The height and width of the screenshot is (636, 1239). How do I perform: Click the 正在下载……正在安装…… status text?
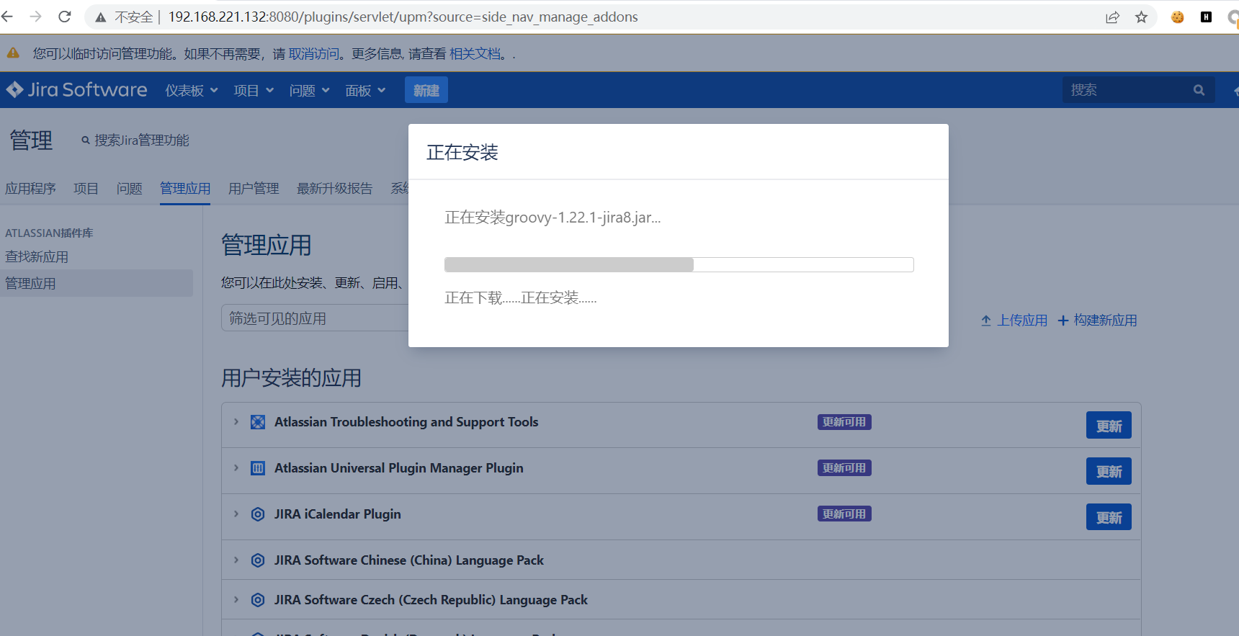coord(521,298)
